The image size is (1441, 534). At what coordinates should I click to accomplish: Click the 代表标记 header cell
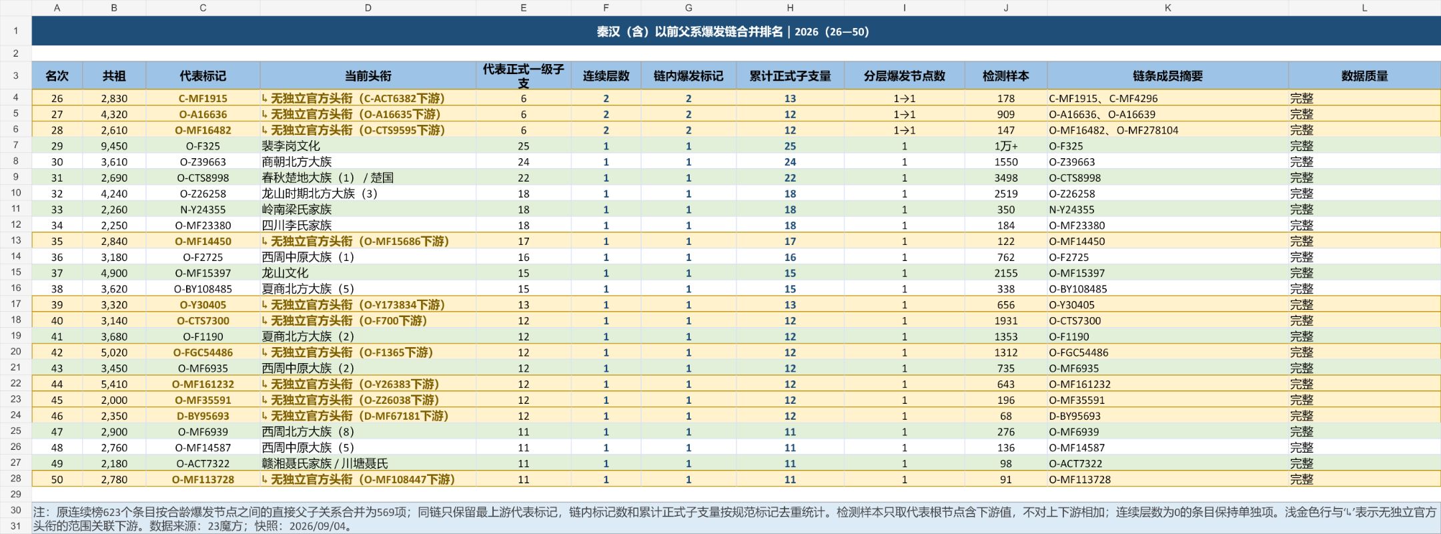point(203,75)
